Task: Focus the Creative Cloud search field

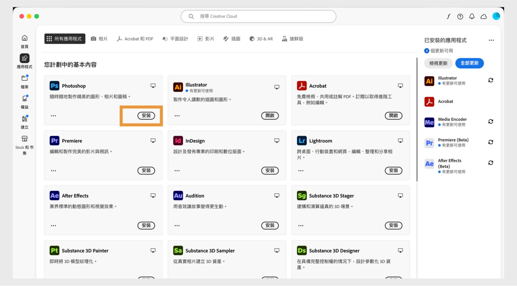Action: [x=258, y=16]
